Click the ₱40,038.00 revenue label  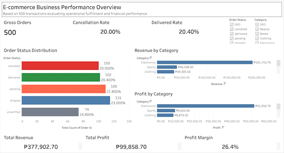(185, 67)
